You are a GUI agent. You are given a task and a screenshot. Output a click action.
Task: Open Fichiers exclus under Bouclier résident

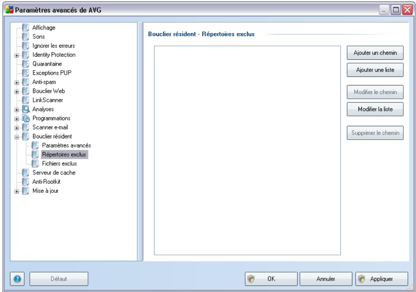[x=59, y=164]
